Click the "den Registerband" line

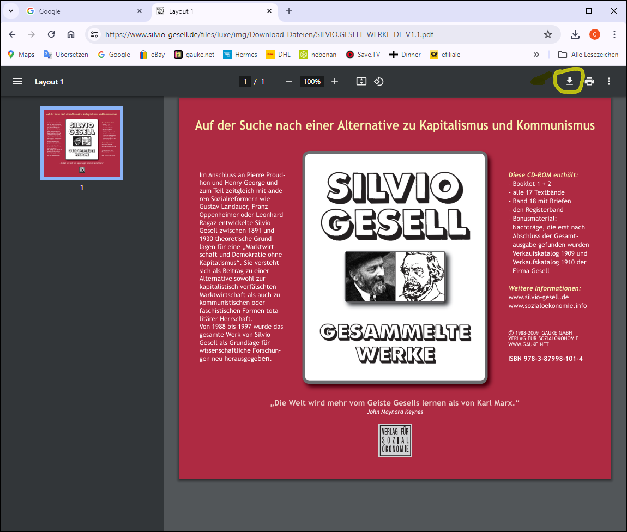tap(536, 210)
